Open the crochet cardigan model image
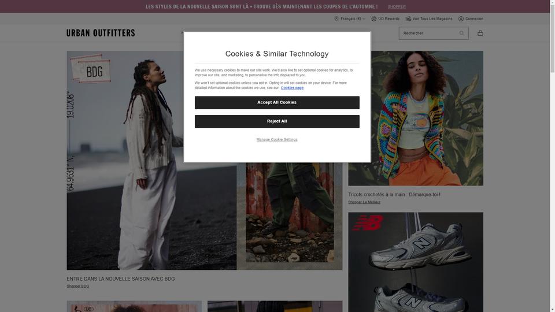Screen dimensions: 555x312 tap(416, 118)
